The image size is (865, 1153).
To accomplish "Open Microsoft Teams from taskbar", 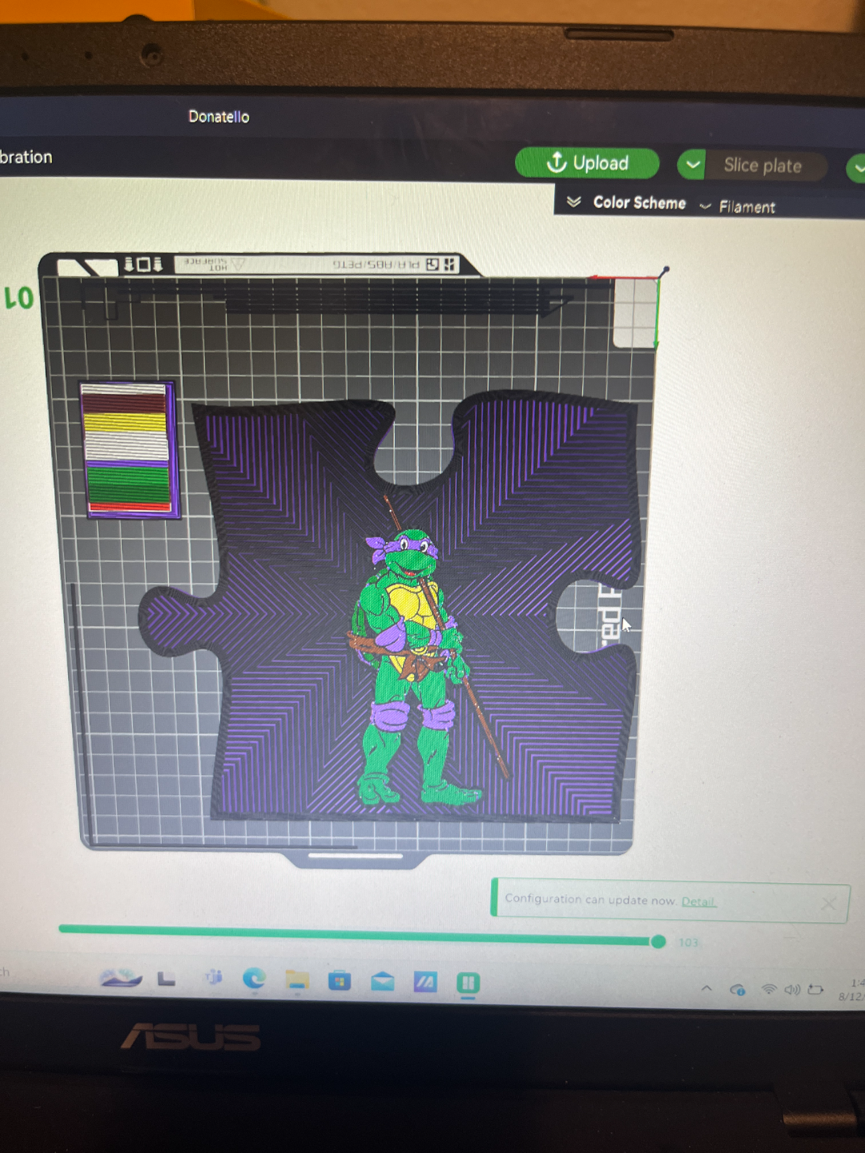I will coord(214,978).
